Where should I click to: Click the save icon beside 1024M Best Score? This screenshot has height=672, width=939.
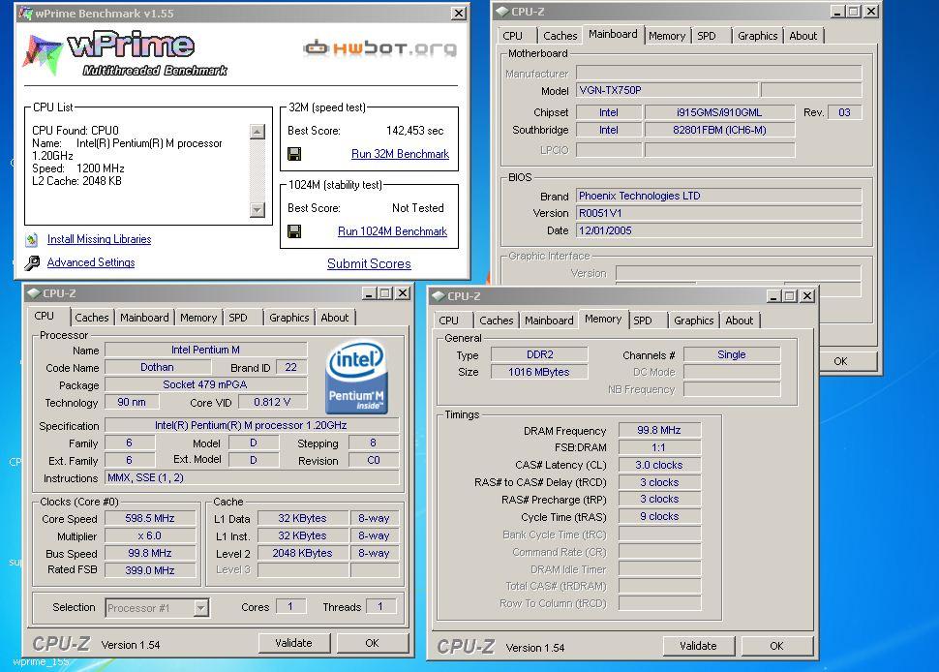pyautogui.click(x=294, y=231)
